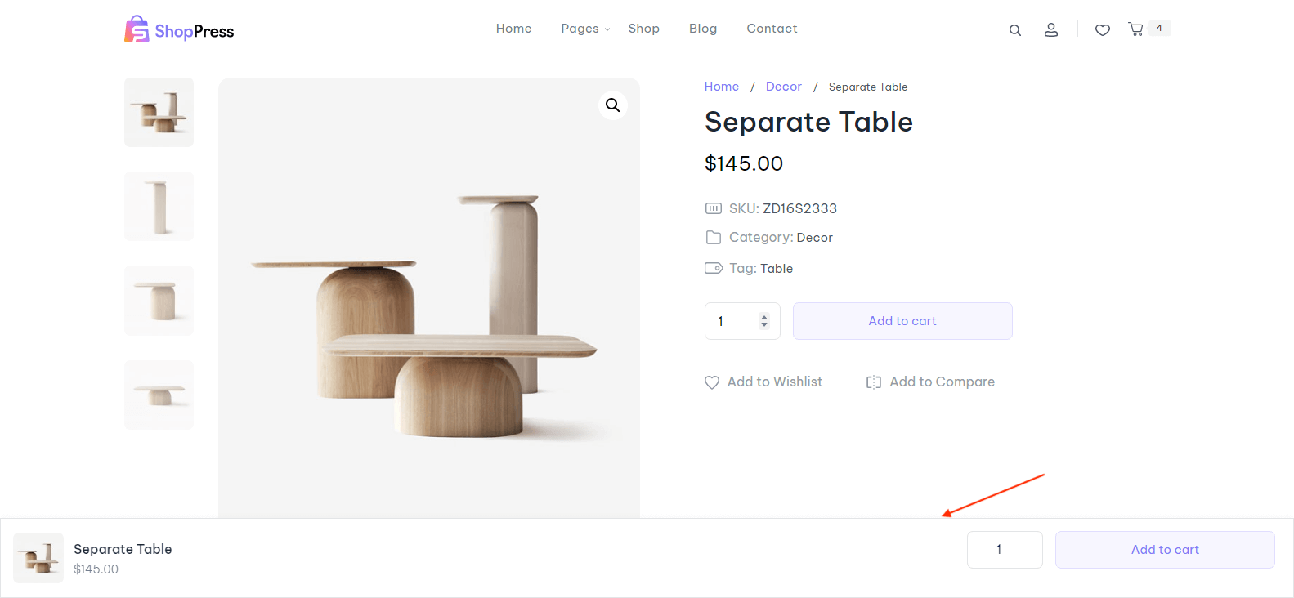
Task: Open the shopping cart icon
Action: click(1135, 29)
